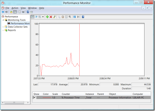The width and height of the screenshot is (155, 111).
Task: Click the % Processor Time counter name
Action: pyautogui.click(x=71, y=98)
